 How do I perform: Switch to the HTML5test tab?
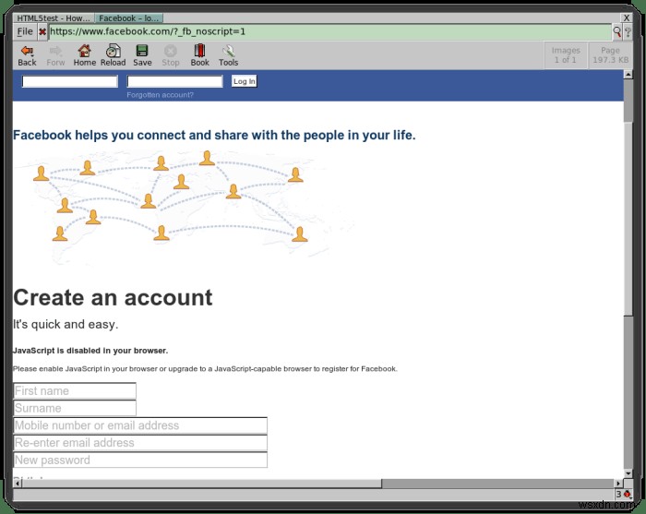click(x=54, y=18)
